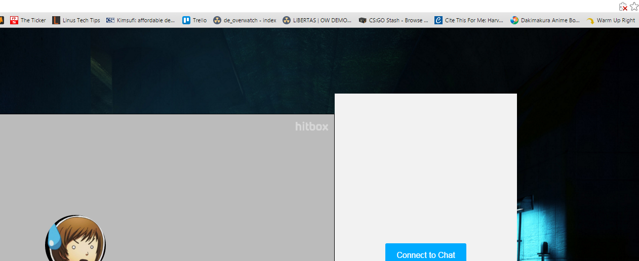This screenshot has width=639, height=261.
Task: Open the CS:GO Stash bookmark
Action: [x=393, y=20]
